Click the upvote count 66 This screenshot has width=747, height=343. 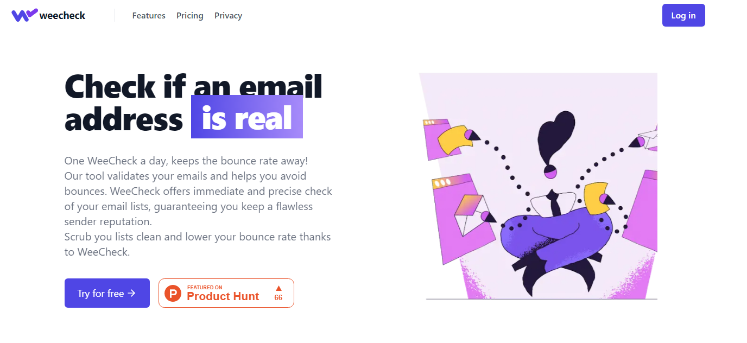(x=278, y=298)
